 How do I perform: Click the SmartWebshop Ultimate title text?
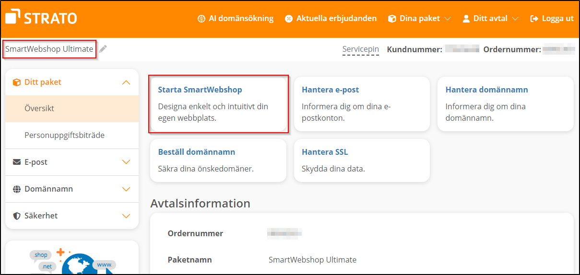pos(49,49)
